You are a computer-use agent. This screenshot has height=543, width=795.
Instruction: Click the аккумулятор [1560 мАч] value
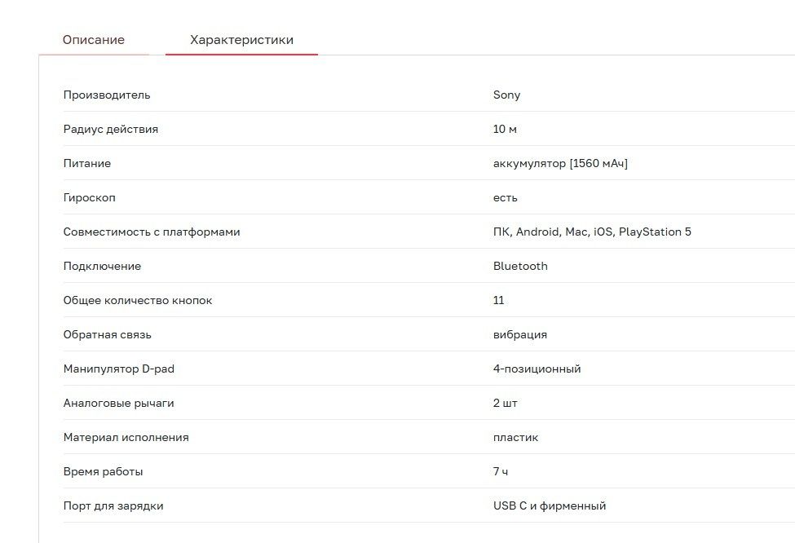[x=560, y=163]
